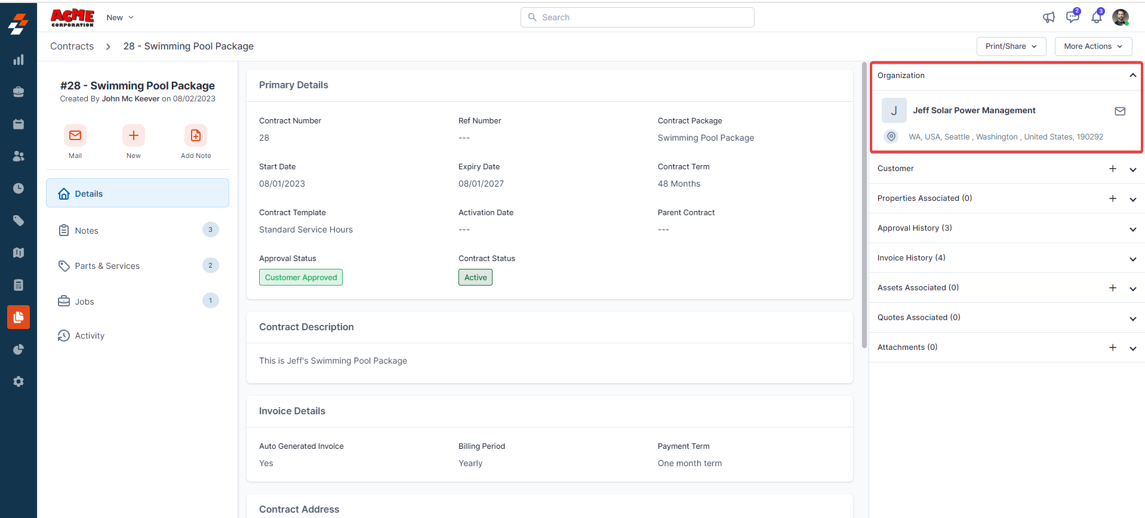
Task: Open the More Actions dropdown
Action: (x=1092, y=46)
